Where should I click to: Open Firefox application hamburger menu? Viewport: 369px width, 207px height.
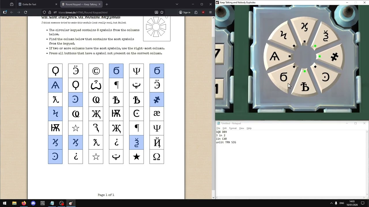[x=210, y=12]
